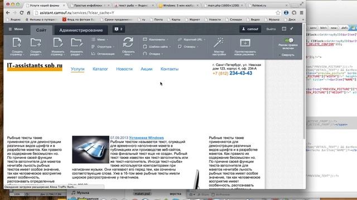This screenshot has width=357, height=200.
Task: Click phone number 234-43-43
Action: pyautogui.click(x=240, y=73)
